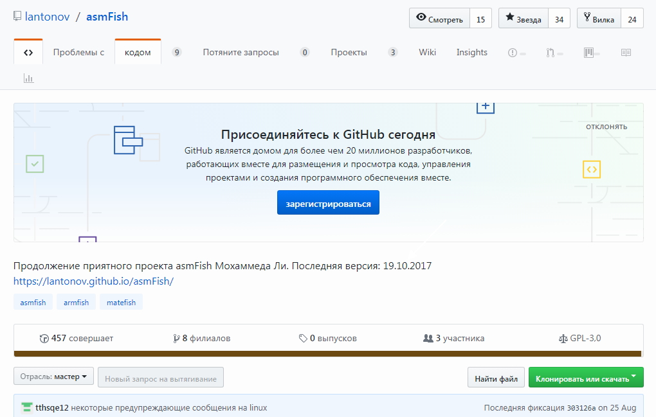Click the star icon on Звезда button
The height and width of the screenshot is (417, 656).
(x=510, y=17)
